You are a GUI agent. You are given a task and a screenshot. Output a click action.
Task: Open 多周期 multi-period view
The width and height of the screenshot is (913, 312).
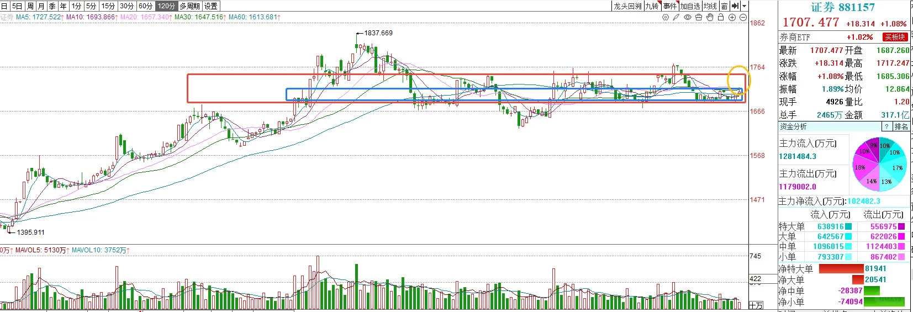coord(189,6)
